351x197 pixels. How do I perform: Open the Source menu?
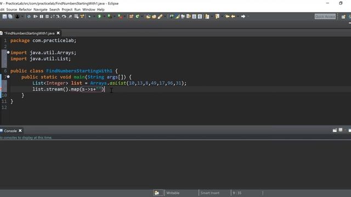tap(12, 10)
